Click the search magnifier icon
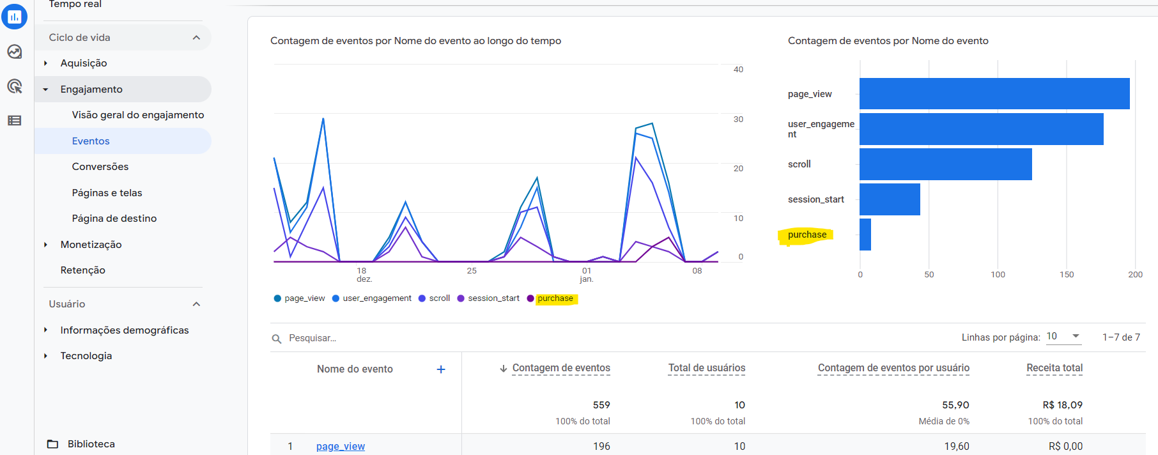This screenshot has width=1158, height=455. pos(277,339)
